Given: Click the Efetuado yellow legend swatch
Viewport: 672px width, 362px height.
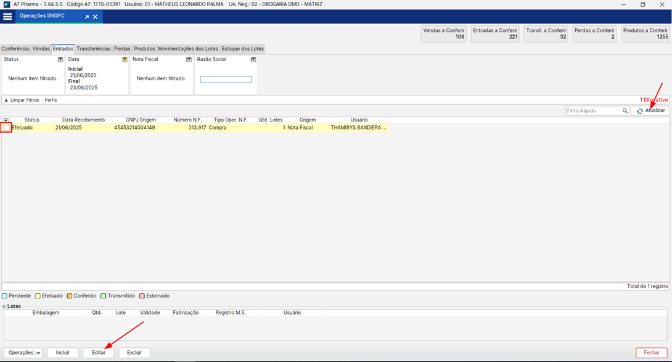Looking at the screenshot, I should (x=38, y=296).
